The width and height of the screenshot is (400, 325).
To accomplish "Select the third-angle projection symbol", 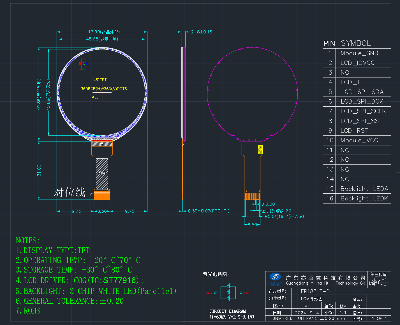I will coord(379,282).
